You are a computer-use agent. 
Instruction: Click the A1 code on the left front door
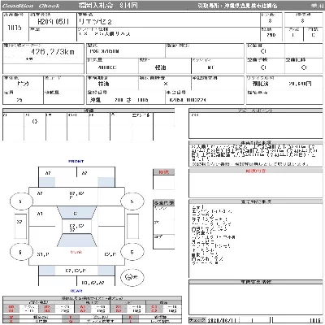coord(40,214)
